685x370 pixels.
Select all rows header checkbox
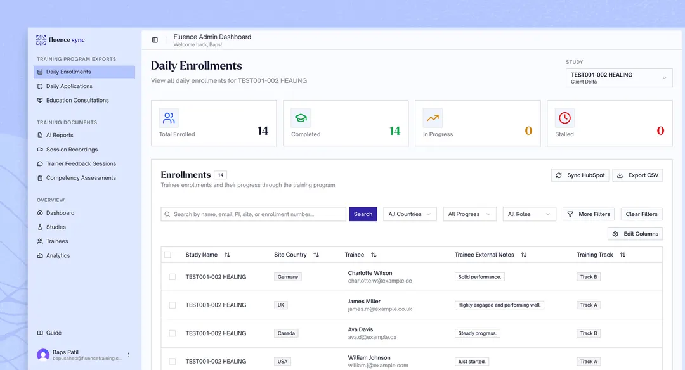coord(167,255)
